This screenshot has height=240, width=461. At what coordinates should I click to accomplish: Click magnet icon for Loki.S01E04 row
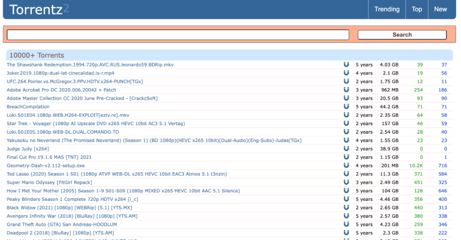click(x=346, y=115)
